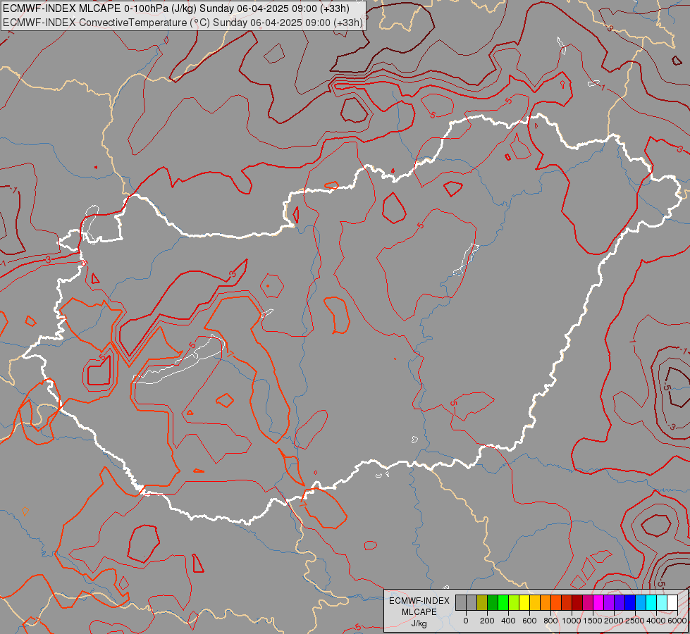Click the J/kg unit label in legend

point(419,624)
